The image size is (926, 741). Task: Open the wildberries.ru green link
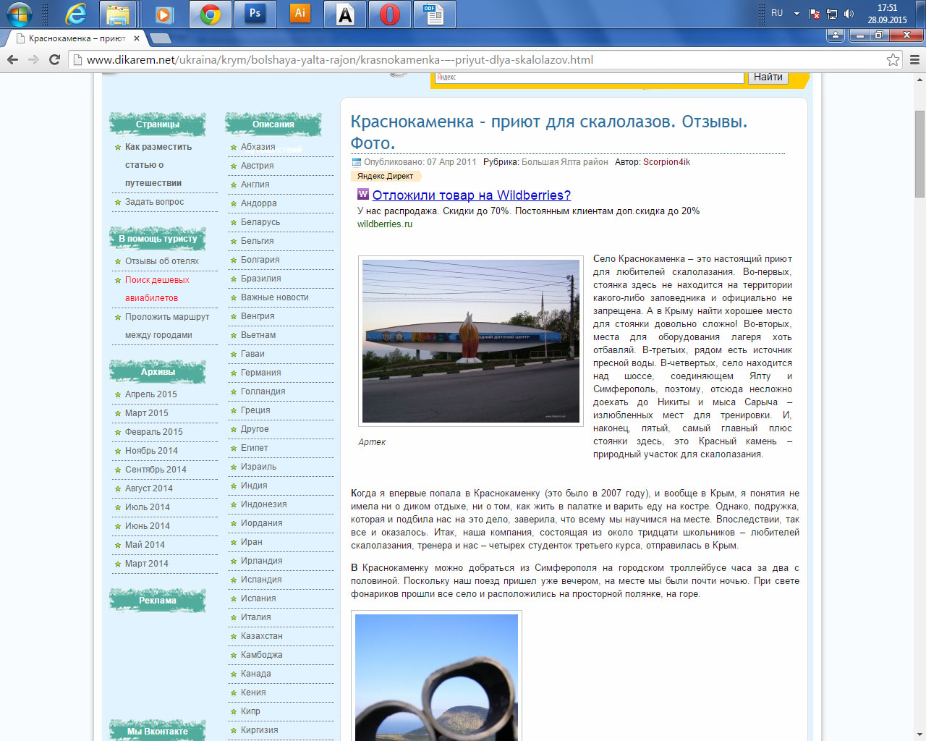click(x=385, y=224)
